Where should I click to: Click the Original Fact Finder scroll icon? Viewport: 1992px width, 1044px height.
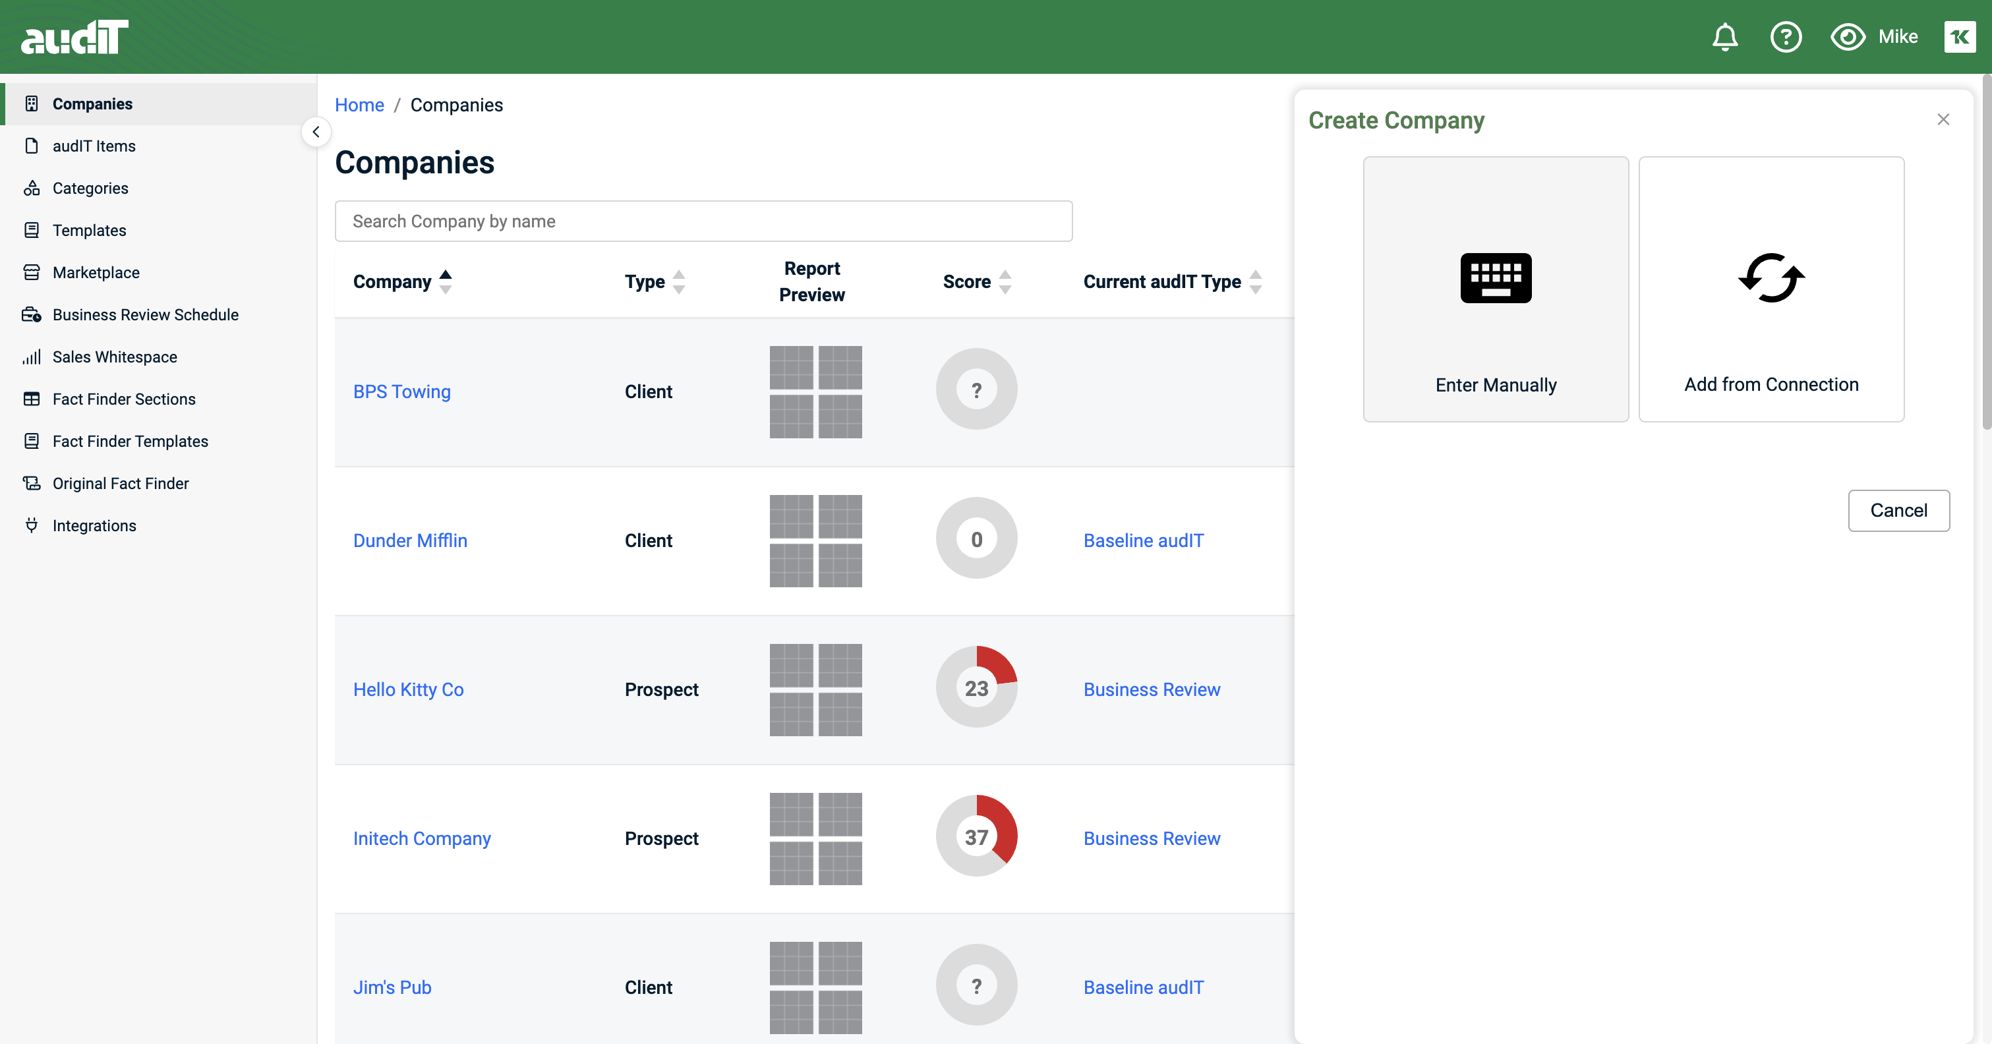pos(32,483)
